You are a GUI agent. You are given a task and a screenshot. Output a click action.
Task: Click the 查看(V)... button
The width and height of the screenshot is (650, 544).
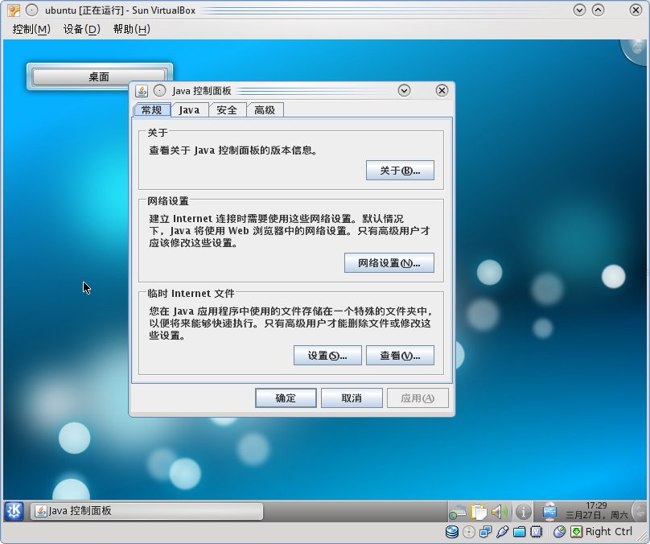[x=400, y=356]
